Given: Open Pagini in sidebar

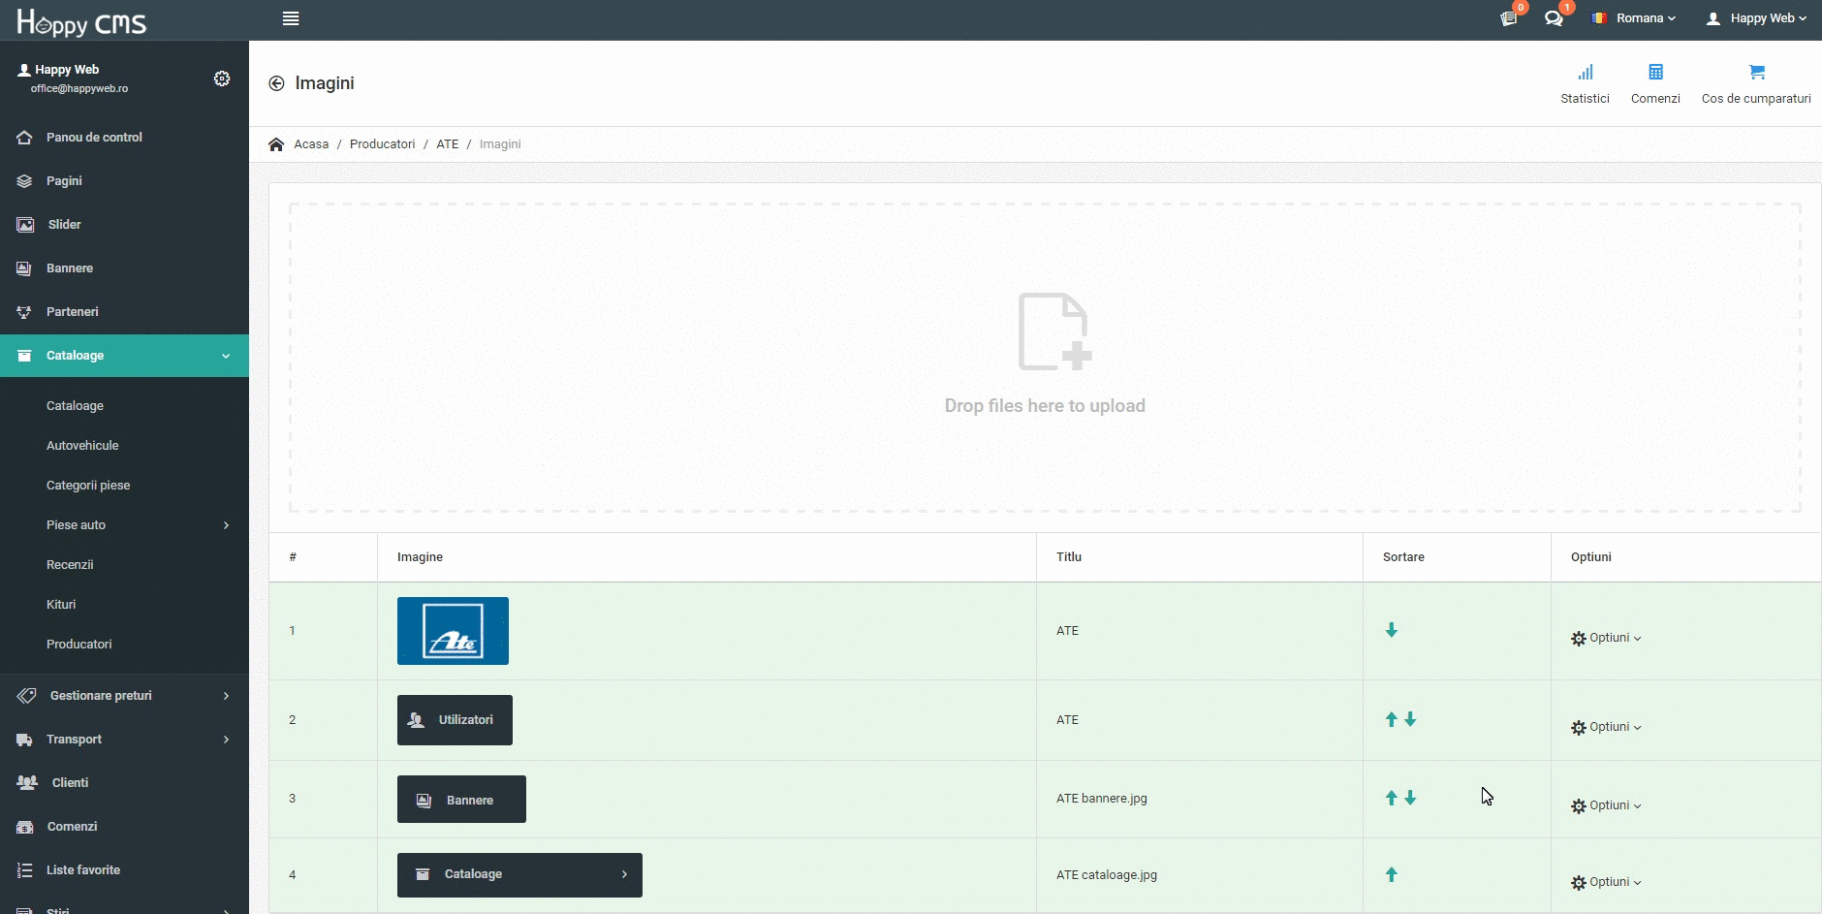Looking at the screenshot, I should click(124, 181).
